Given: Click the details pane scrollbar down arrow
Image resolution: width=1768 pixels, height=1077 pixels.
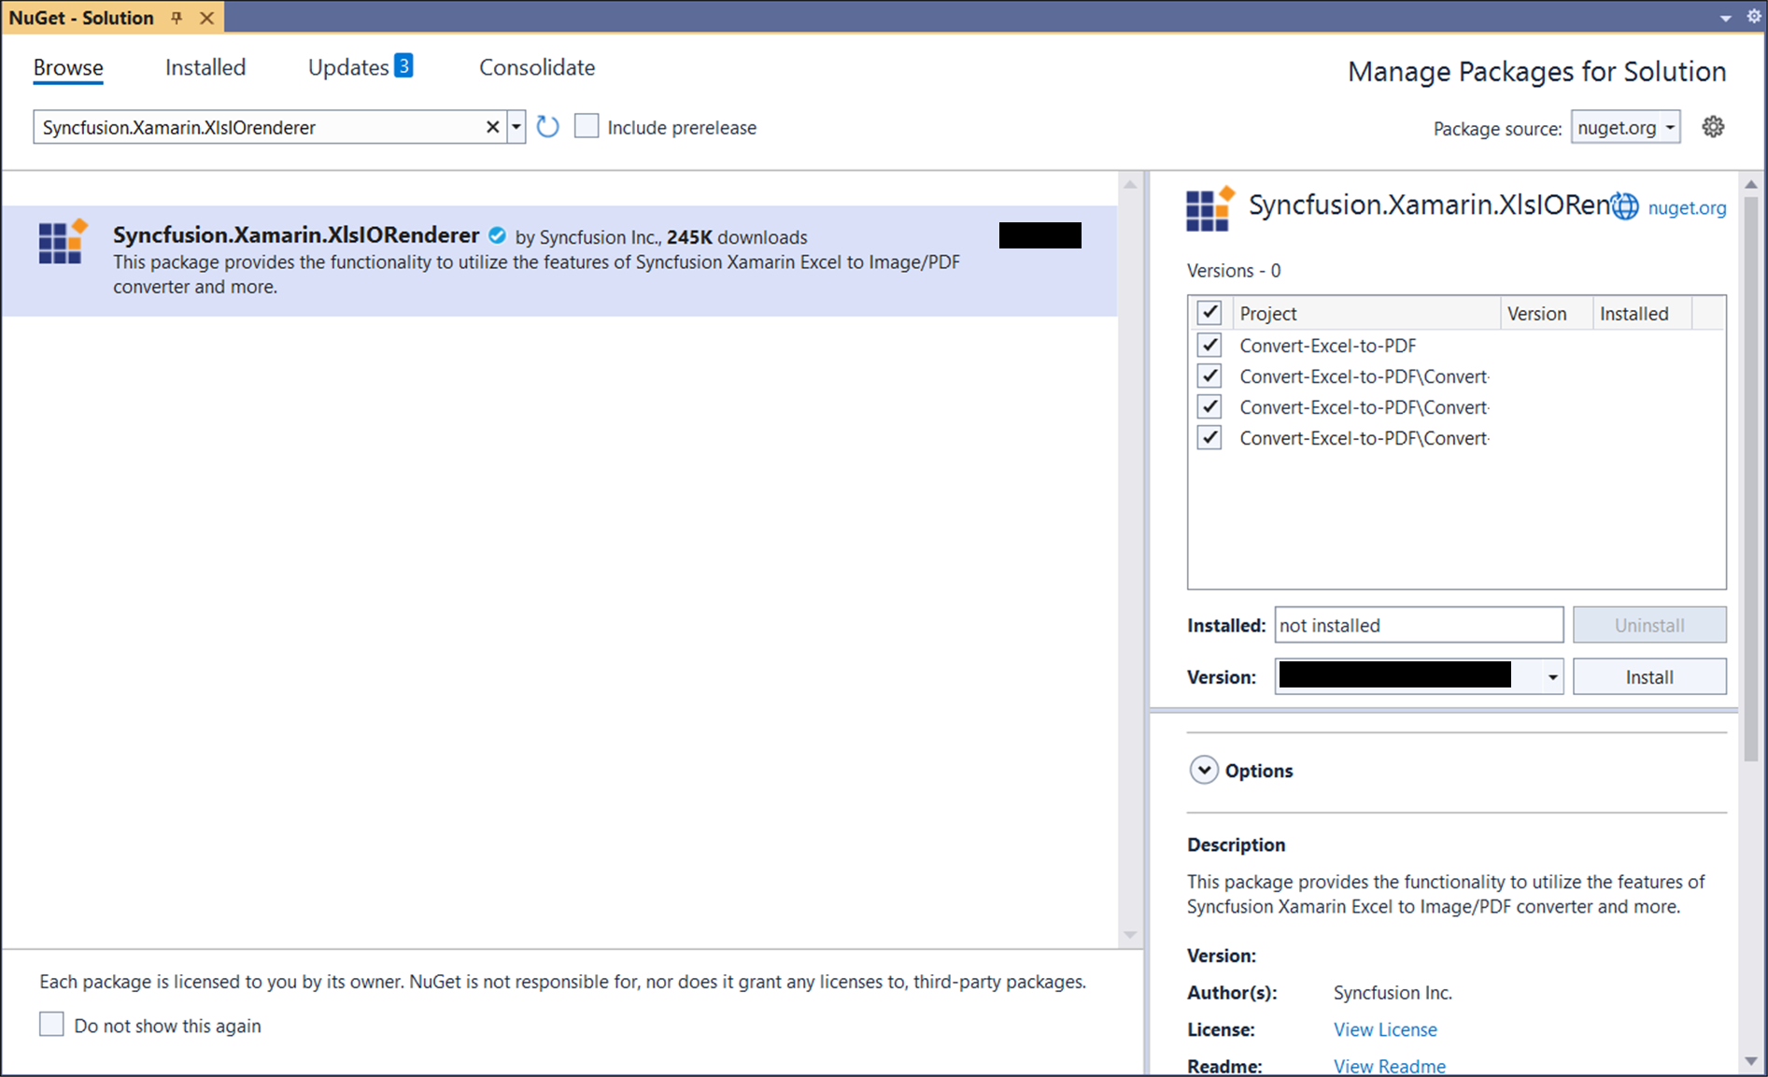Looking at the screenshot, I should tap(1751, 1061).
